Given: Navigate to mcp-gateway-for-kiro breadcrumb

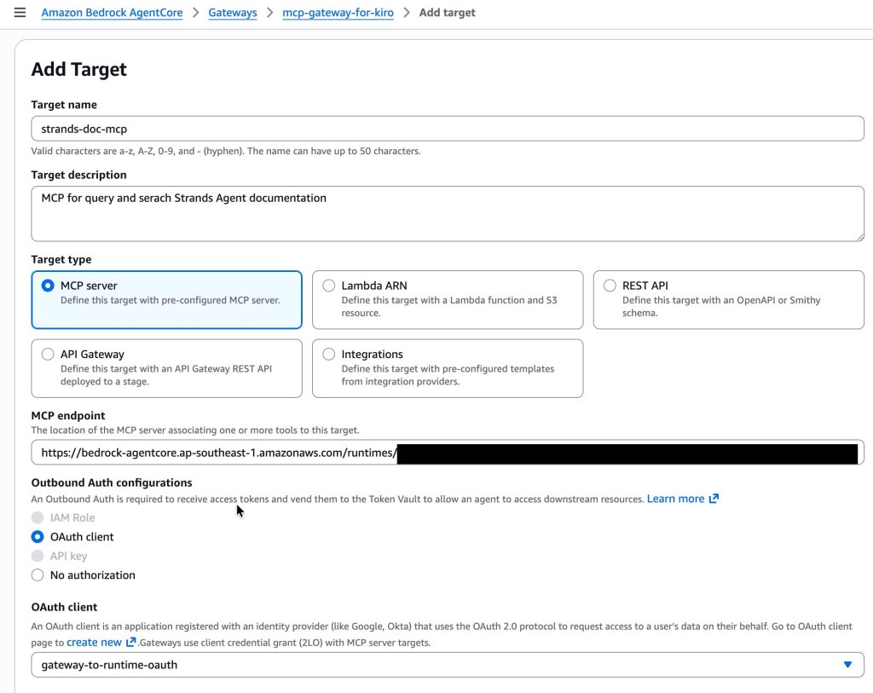Looking at the screenshot, I should tap(338, 13).
